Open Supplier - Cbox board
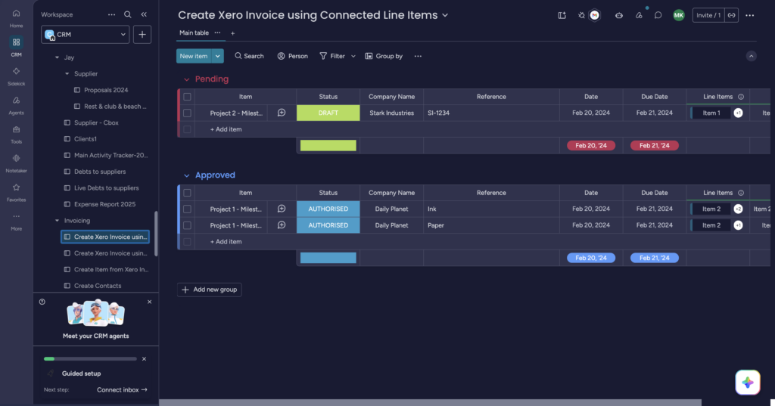 pos(96,122)
